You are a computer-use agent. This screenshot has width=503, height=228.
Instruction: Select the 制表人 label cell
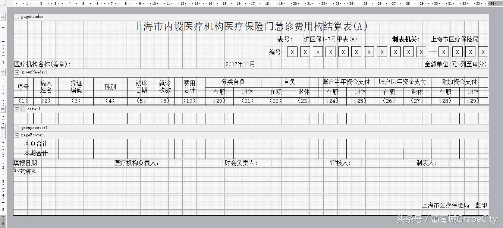tap(427, 162)
